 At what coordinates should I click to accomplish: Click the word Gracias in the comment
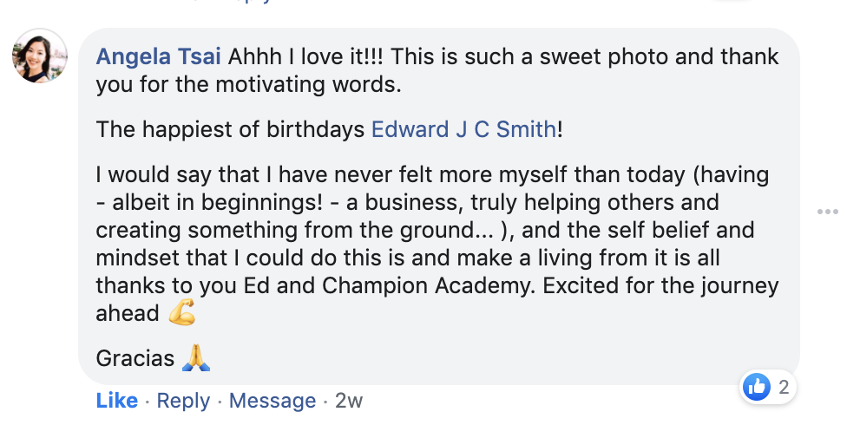[x=135, y=357]
